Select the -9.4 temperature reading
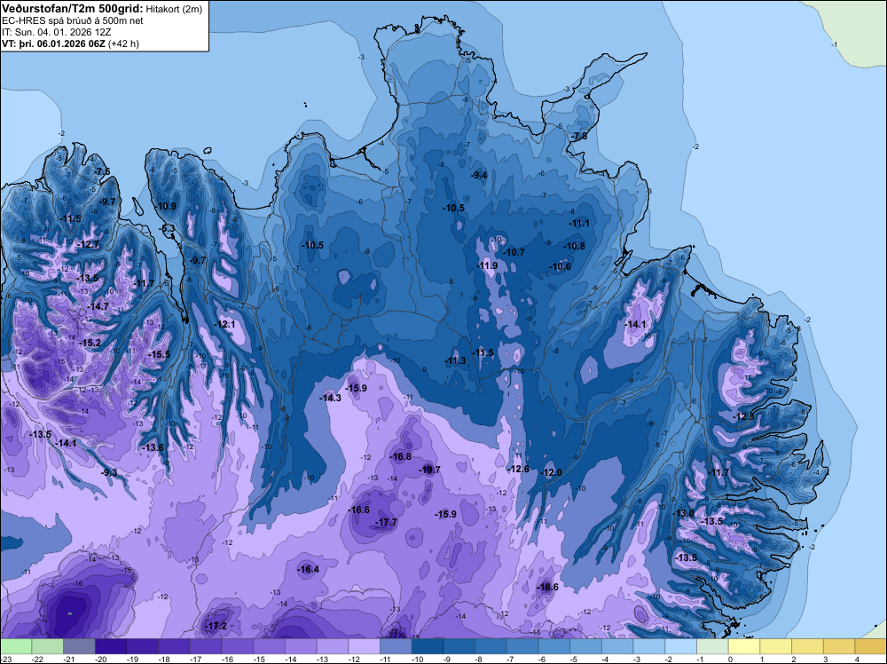The width and height of the screenshot is (887, 664). (479, 175)
